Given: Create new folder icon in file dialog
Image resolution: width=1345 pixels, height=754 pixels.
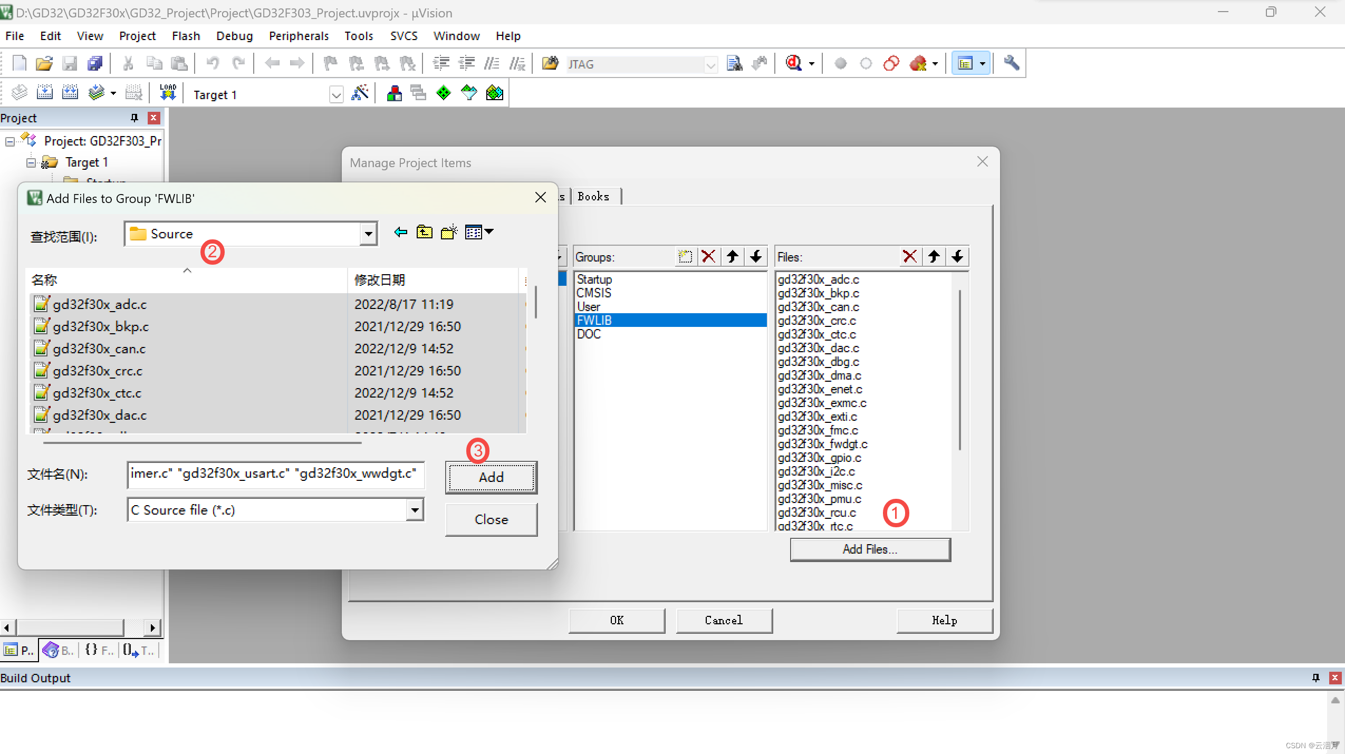Looking at the screenshot, I should (449, 232).
